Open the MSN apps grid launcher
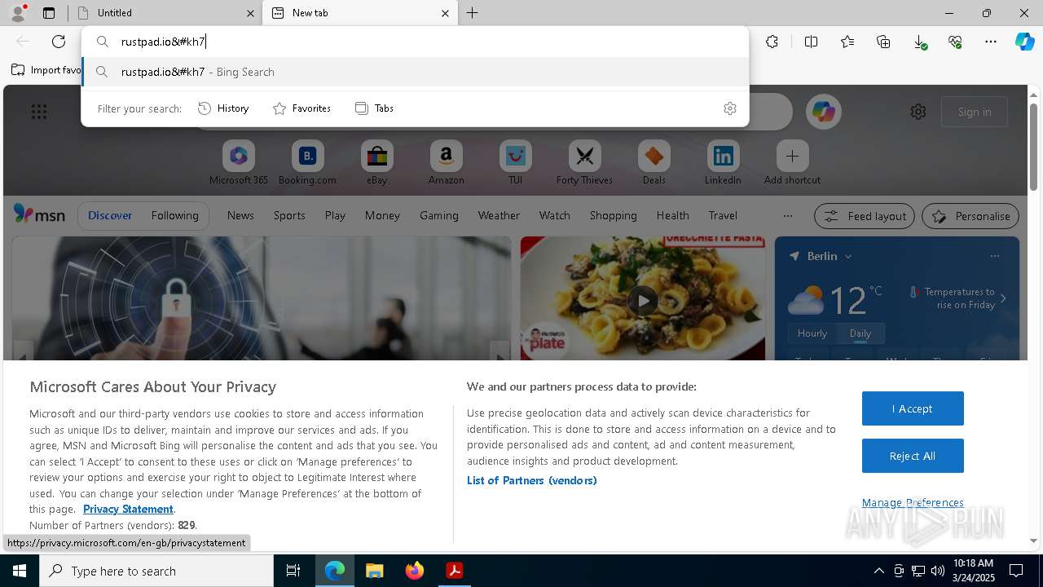The width and height of the screenshot is (1043, 587). pos(39,112)
